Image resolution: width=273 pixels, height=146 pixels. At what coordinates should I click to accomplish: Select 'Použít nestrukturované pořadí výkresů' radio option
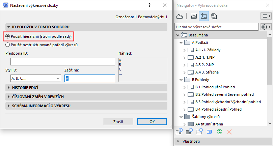click(x=8, y=45)
